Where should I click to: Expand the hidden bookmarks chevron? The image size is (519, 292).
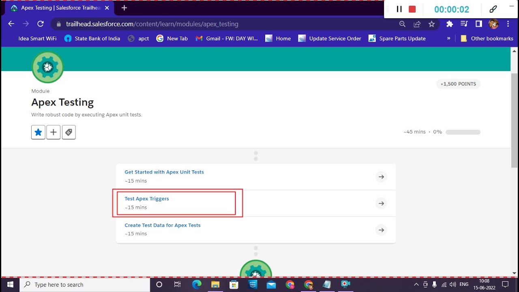tap(448, 38)
